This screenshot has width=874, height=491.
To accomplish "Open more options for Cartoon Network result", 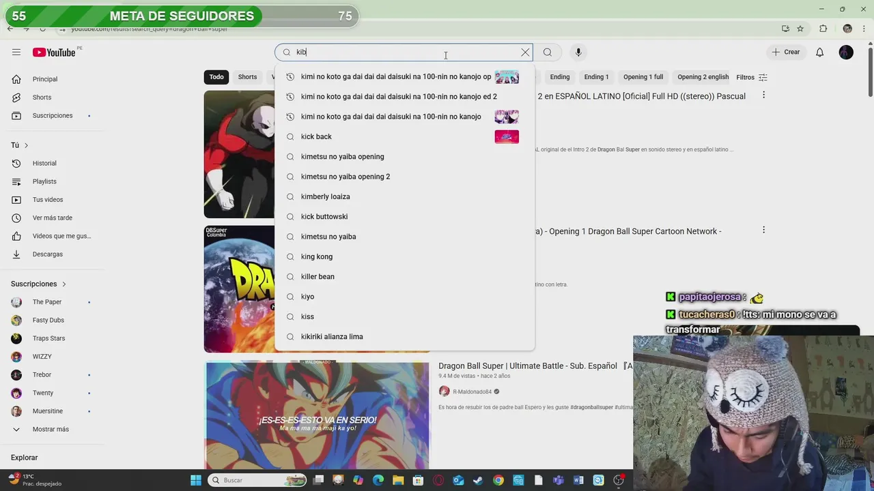I will (763, 230).
